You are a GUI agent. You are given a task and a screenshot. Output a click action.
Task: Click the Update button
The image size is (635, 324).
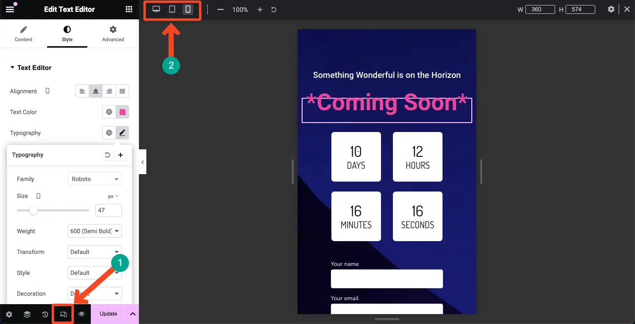tap(109, 314)
